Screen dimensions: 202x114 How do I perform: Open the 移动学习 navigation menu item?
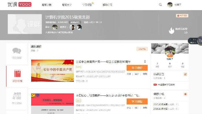107,5
